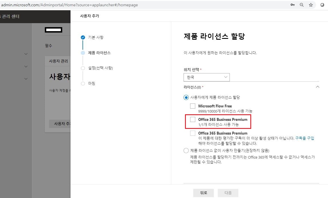
Task: Bookmark this page with the star icon
Action: (311, 5)
